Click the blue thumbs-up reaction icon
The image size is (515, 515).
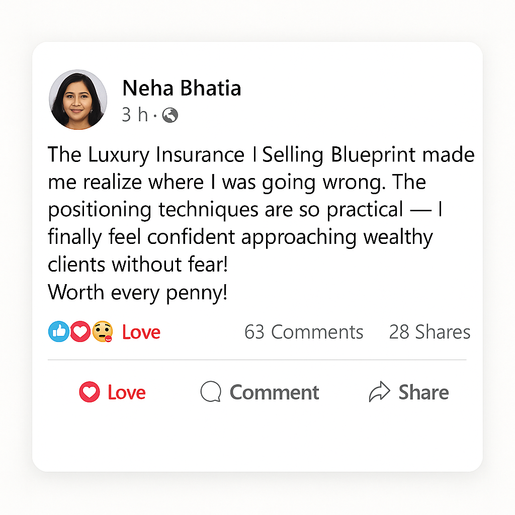click(x=58, y=332)
